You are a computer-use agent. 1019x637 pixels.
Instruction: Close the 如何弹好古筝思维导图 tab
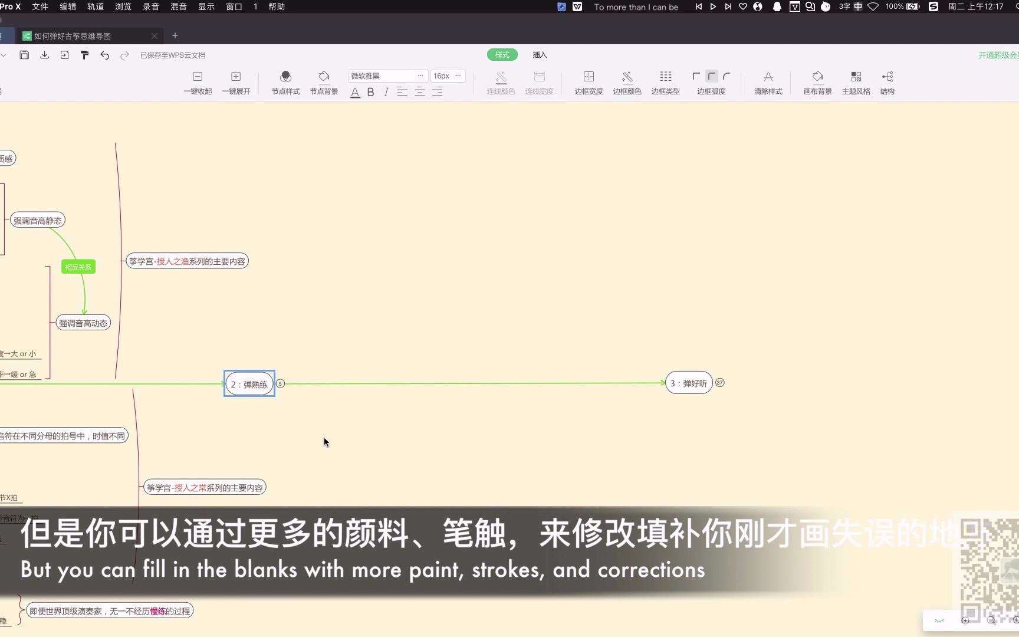(155, 36)
